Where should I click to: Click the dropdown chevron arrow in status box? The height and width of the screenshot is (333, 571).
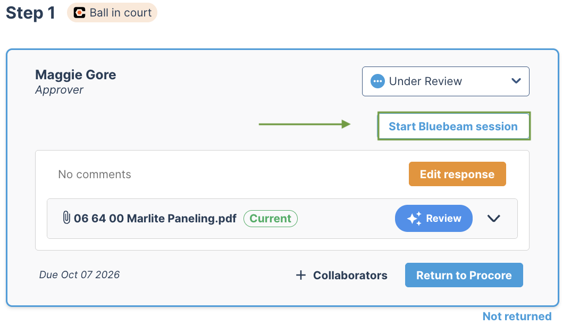[x=516, y=81]
